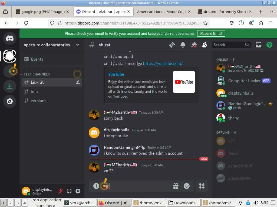Open Discord help question mark icon

tap(269, 45)
